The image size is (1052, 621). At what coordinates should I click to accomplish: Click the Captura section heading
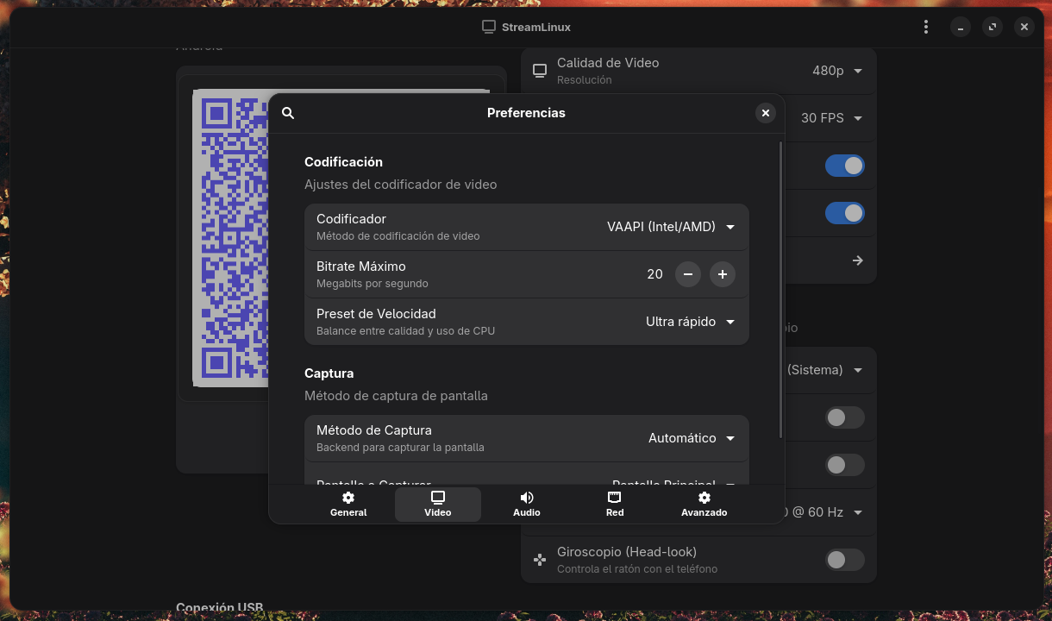tap(329, 373)
